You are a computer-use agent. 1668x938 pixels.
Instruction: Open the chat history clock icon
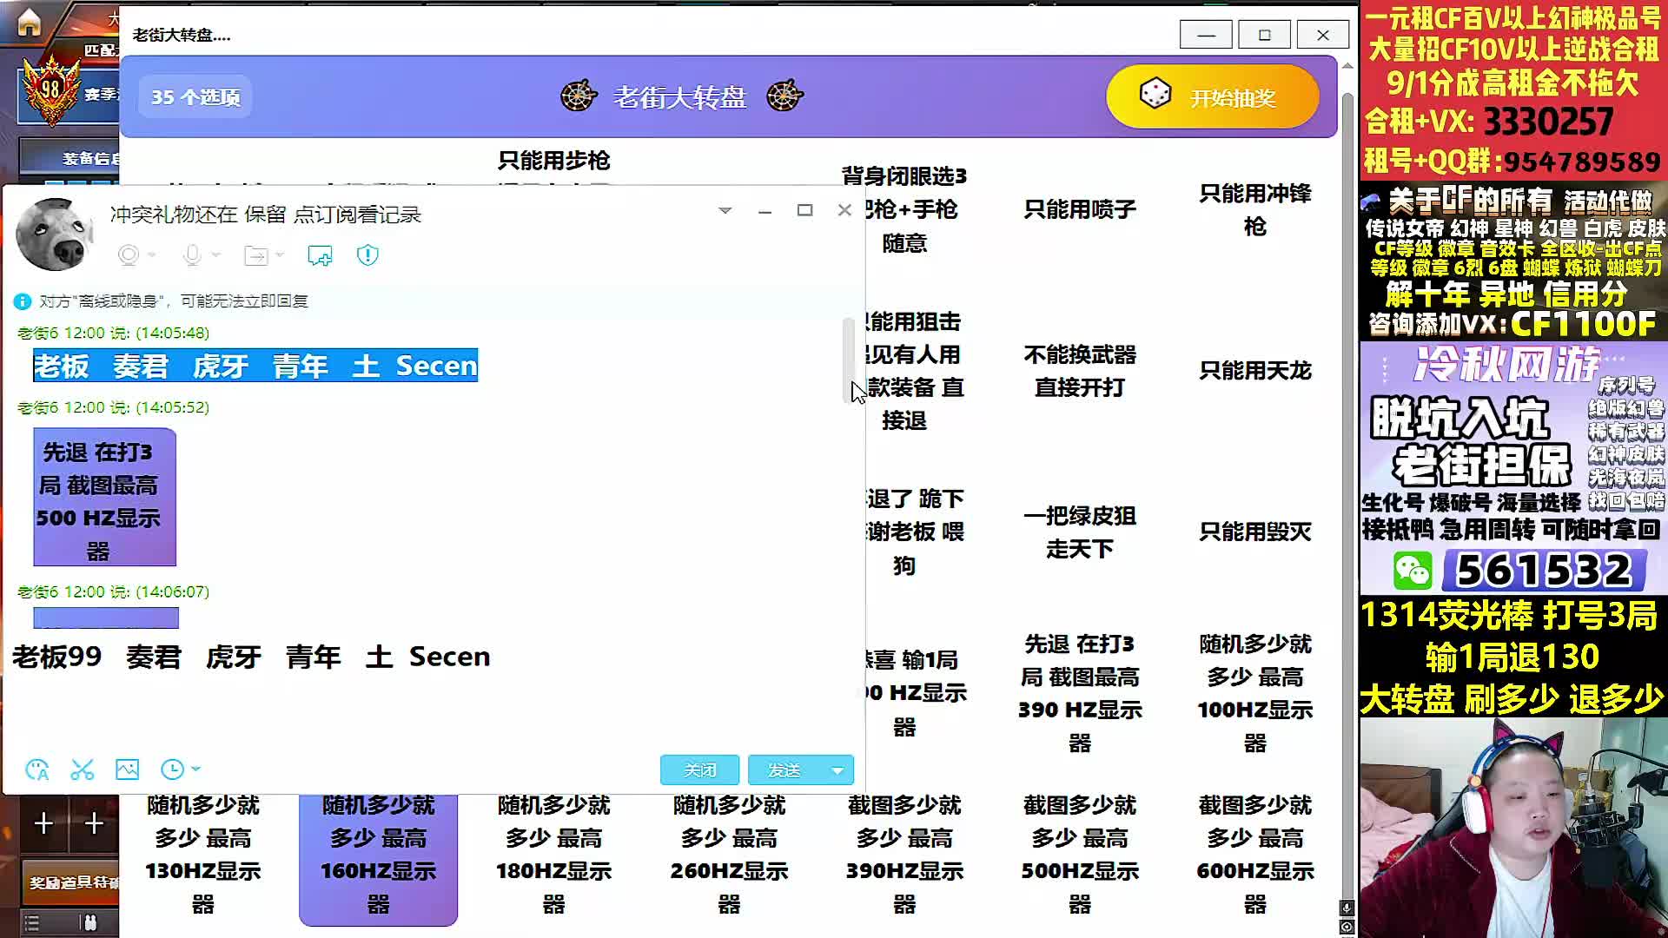[x=172, y=770]
